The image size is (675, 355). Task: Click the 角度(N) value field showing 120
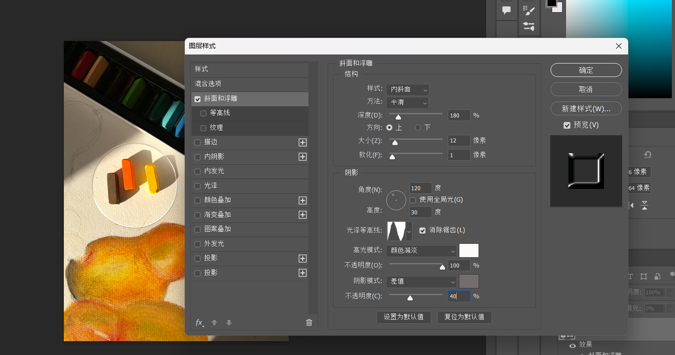[x=421, y=188]
